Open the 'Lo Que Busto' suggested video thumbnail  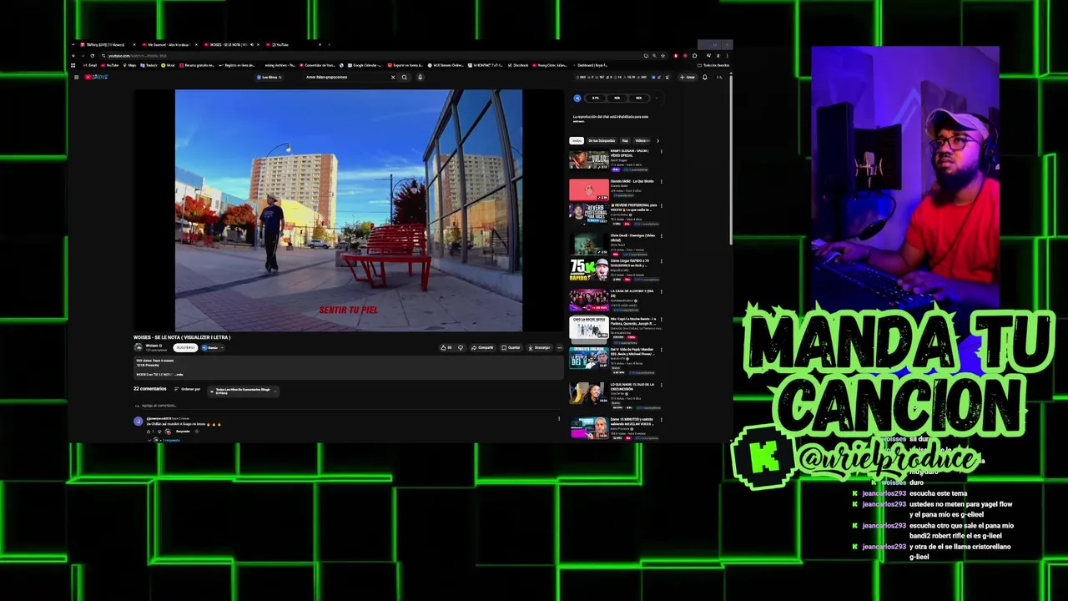[x=589, y=189]
